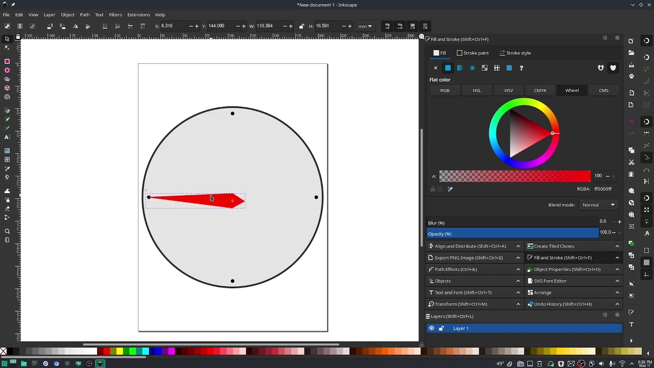Toggle width/height lock ratio icon

pos(301,26)
